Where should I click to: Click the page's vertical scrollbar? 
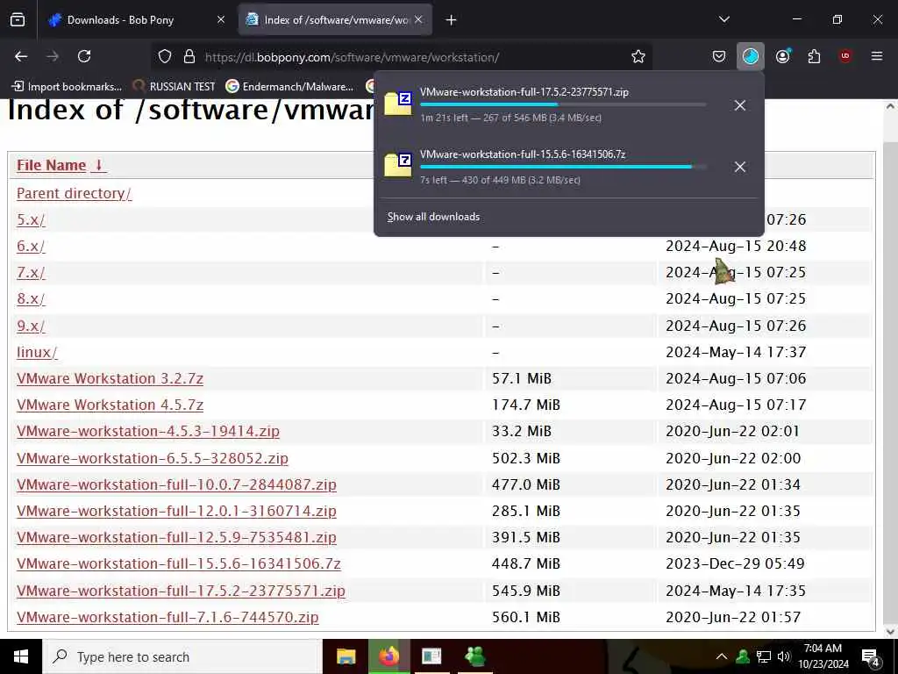coord(890,369)
